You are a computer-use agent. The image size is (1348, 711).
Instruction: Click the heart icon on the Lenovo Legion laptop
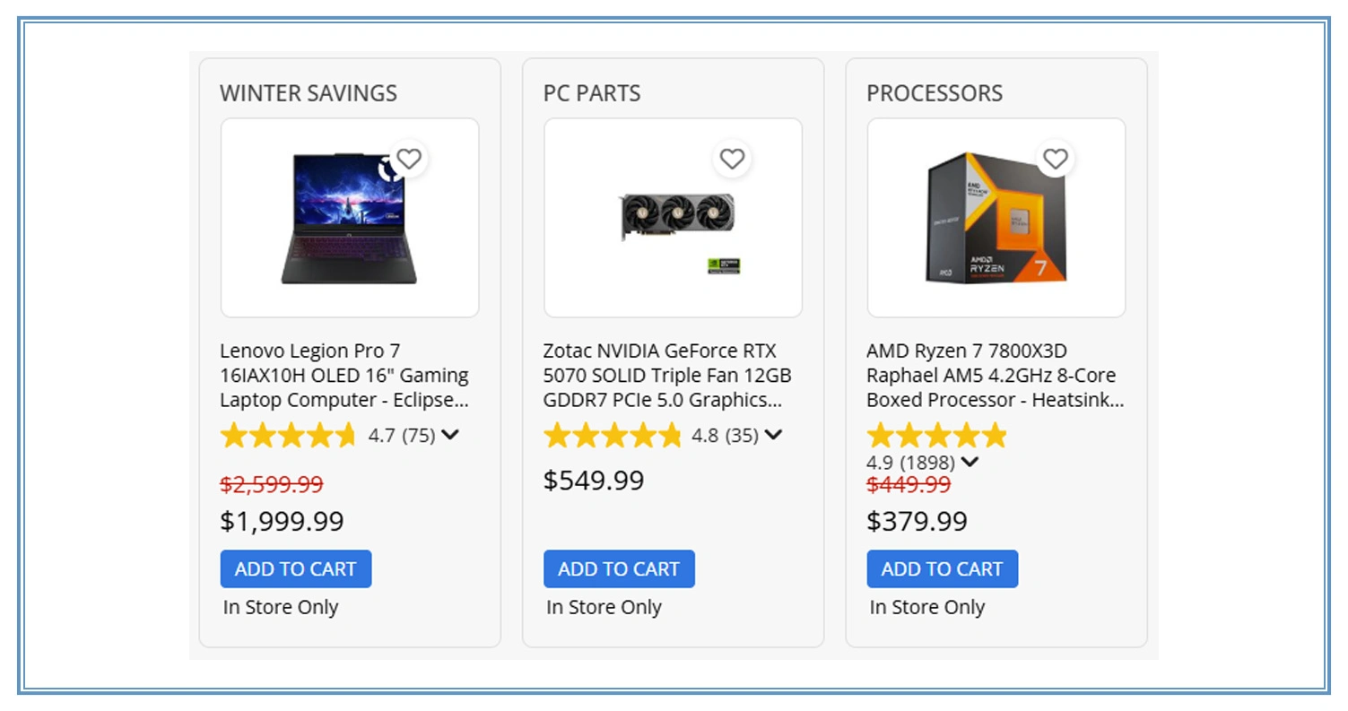[x=409, y=159]
